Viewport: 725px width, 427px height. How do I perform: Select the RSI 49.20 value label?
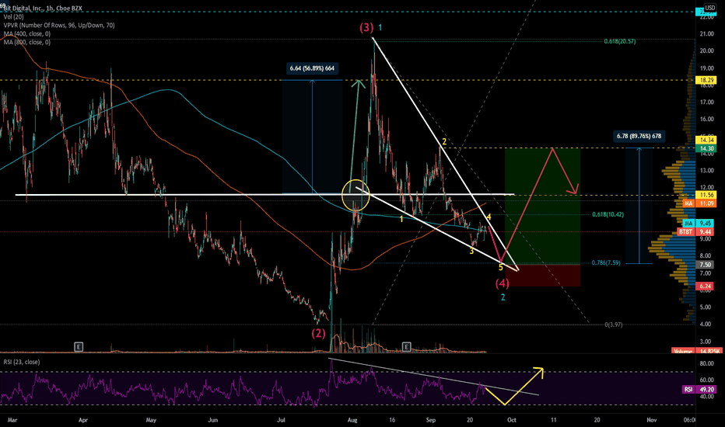click(700, 389)
